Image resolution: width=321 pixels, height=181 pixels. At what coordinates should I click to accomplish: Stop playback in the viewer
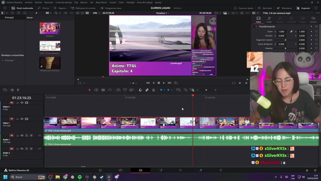click(x=158, y=83)
